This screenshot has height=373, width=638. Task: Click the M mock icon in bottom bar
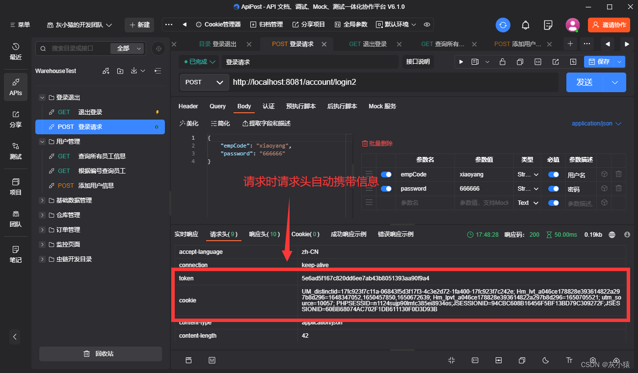pos(212,360)
